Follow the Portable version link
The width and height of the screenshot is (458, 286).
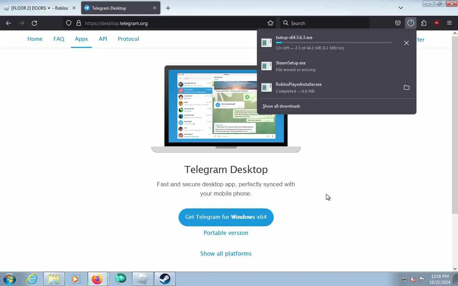(x=226, y=233)
